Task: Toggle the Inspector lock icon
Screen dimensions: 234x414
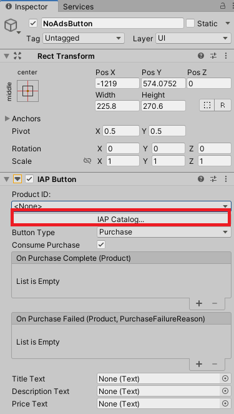Action: click(223, 6)
